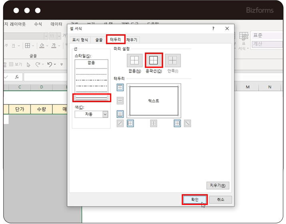
Task: Select column D header
Action: click(x=42, y=87)
